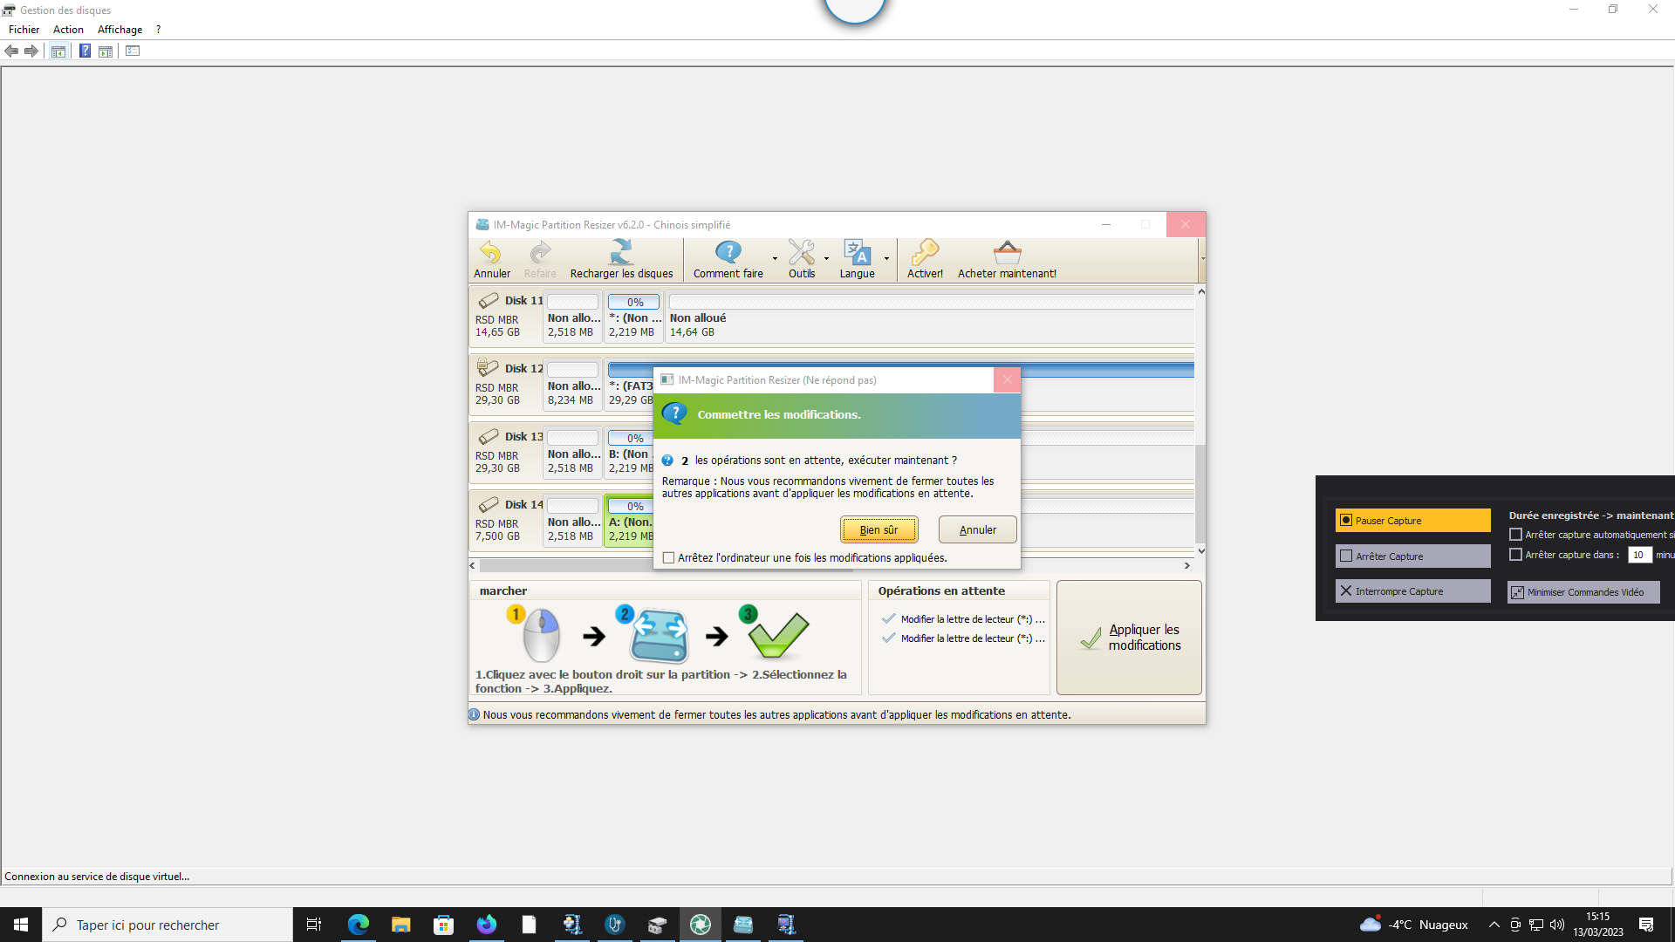This screenshot has height=942, width=1675.
Task: Expand the toolbar overflow arrow at right edge
Action: 1202,258
